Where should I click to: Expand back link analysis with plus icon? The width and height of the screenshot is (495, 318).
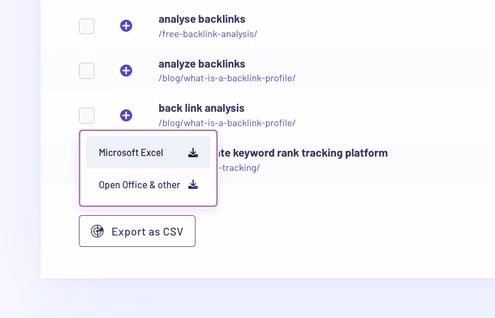126,115
